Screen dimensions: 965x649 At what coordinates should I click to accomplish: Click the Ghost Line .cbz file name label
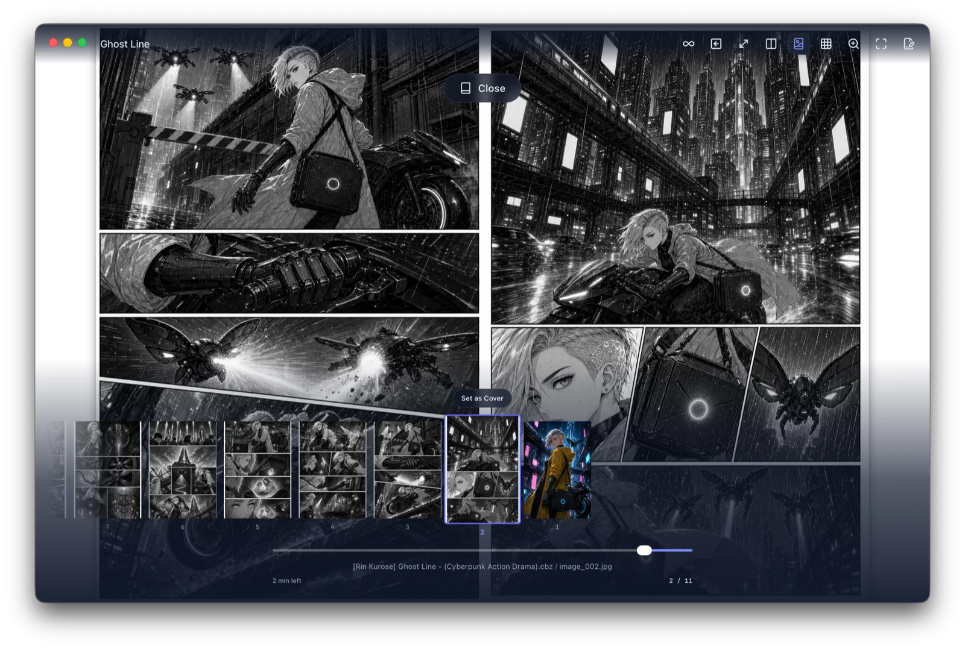(482, 566)
